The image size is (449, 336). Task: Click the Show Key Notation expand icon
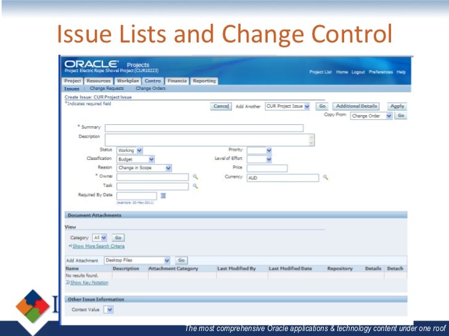point(68,282)
